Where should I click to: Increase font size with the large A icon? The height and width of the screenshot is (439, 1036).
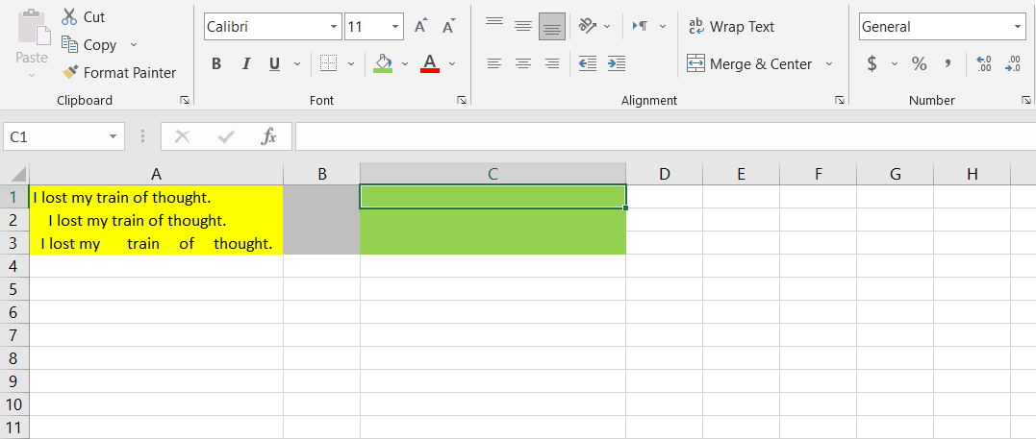[420, 27]
